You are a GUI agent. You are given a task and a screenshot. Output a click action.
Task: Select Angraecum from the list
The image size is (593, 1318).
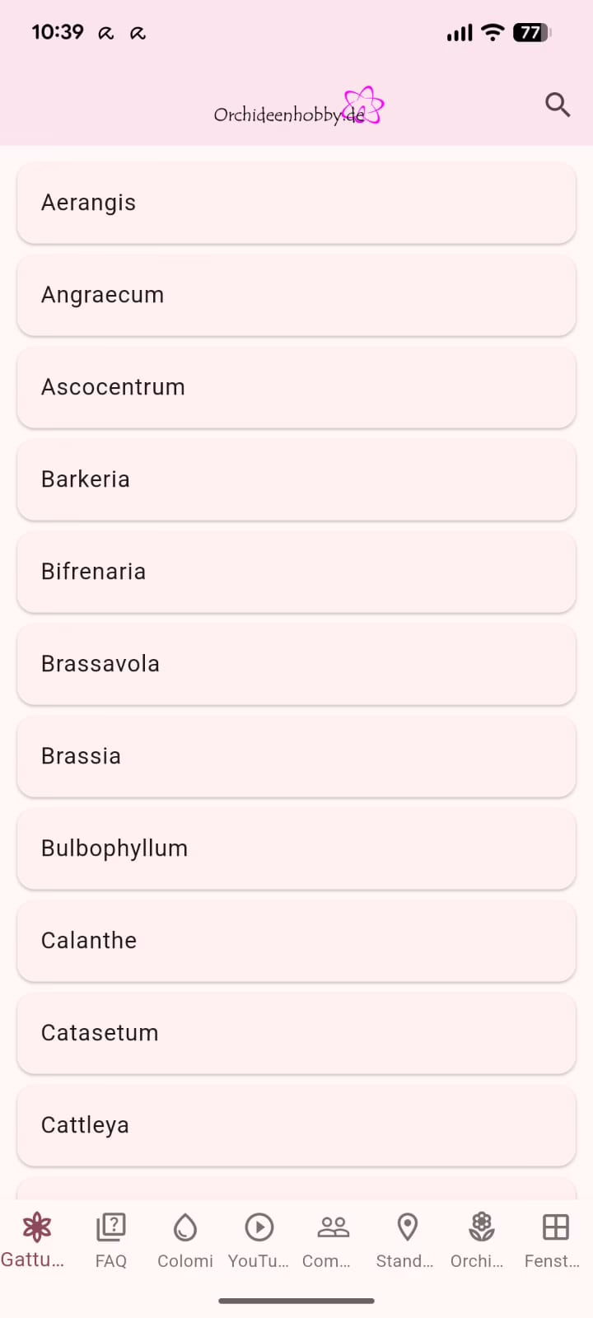click(x=296, y=295)
